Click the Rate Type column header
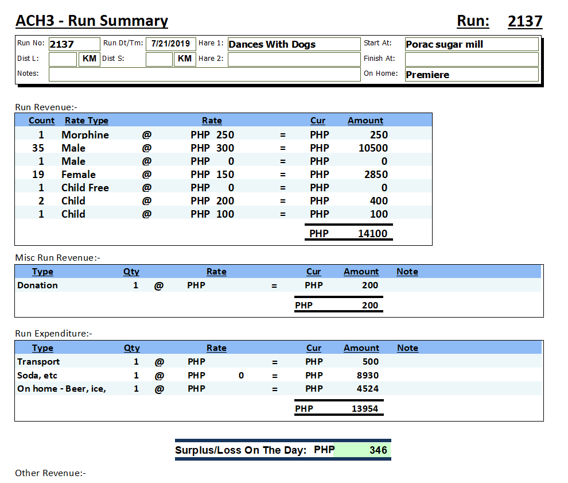This screenshot has height=483, width=568. coord(86,121)
